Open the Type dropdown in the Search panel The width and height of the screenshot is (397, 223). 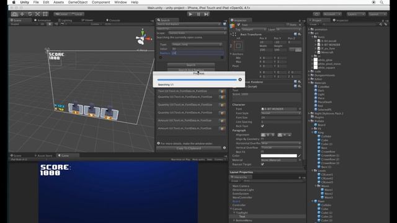click(x=197, y=44)
